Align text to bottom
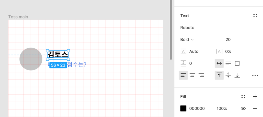Screen dimensions: 263x117 coord(237,75)
